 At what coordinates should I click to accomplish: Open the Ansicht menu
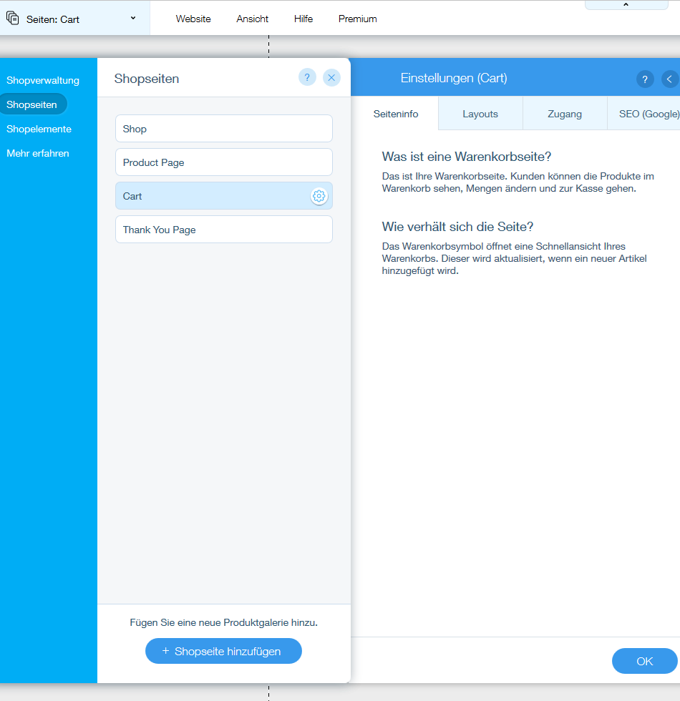point(253,19)
